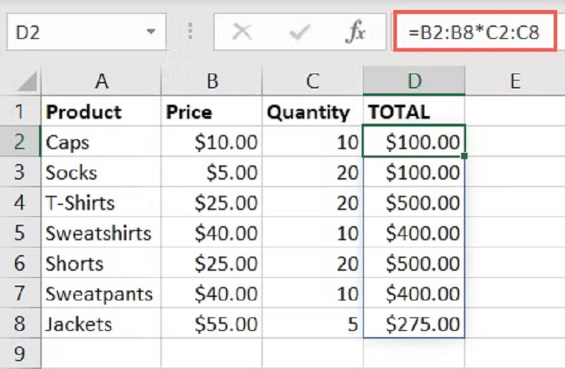Click the Name Box showing D2
This screenshot has height=369, width=565.
click(71, 33)
